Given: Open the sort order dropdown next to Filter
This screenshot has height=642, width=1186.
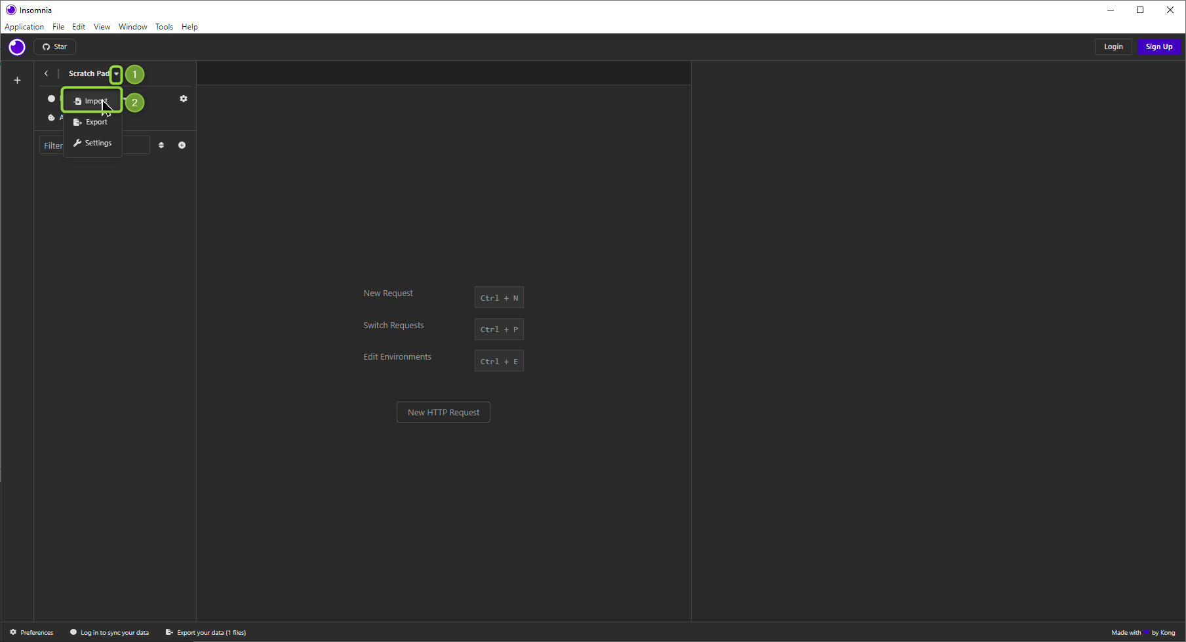Looking at the screenshot, I should click(x=161, y=145).
